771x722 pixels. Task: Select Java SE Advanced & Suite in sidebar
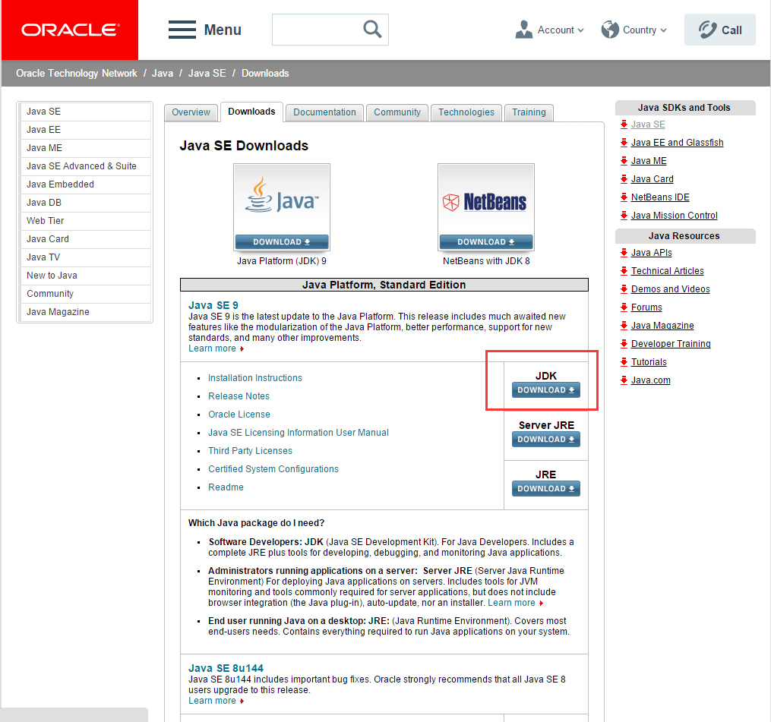[84, 166]
